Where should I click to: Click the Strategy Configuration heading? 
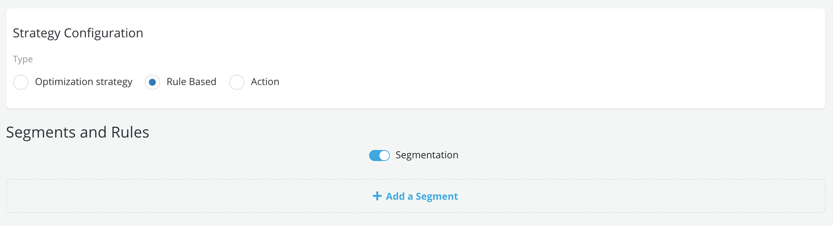[x=78, y=33]
